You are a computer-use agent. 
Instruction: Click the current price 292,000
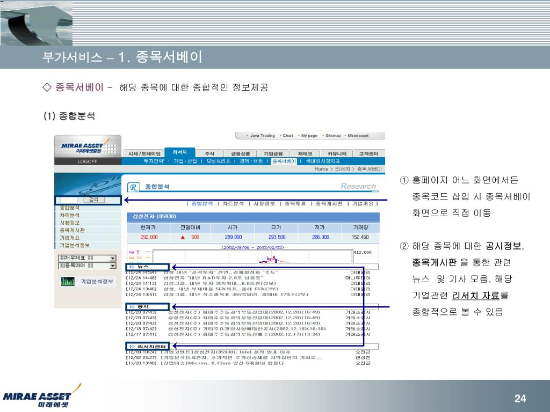point(149,237)
